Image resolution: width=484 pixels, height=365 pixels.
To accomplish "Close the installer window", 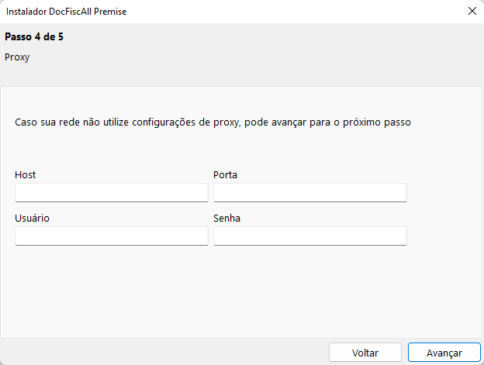I will pos(472,12).
